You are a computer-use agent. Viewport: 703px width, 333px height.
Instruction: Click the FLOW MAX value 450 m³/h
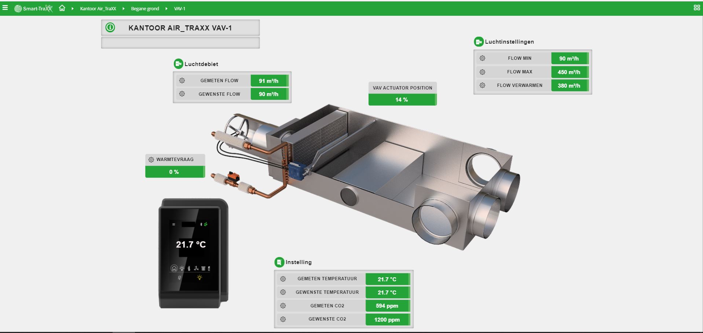[x=569, y=72]
